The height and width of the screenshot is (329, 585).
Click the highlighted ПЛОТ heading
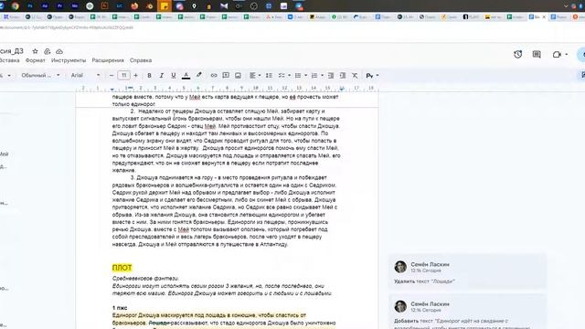(122, 268)
